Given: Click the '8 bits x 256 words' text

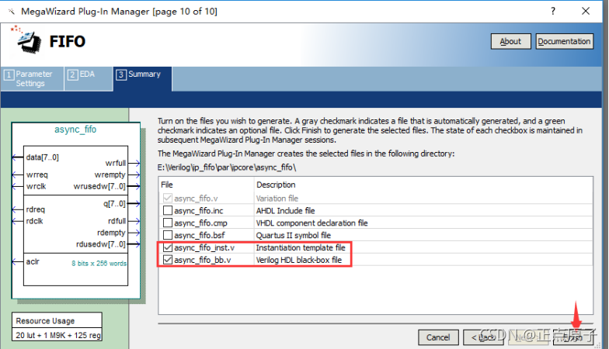Looking at the screenshot, I should 99,264.
